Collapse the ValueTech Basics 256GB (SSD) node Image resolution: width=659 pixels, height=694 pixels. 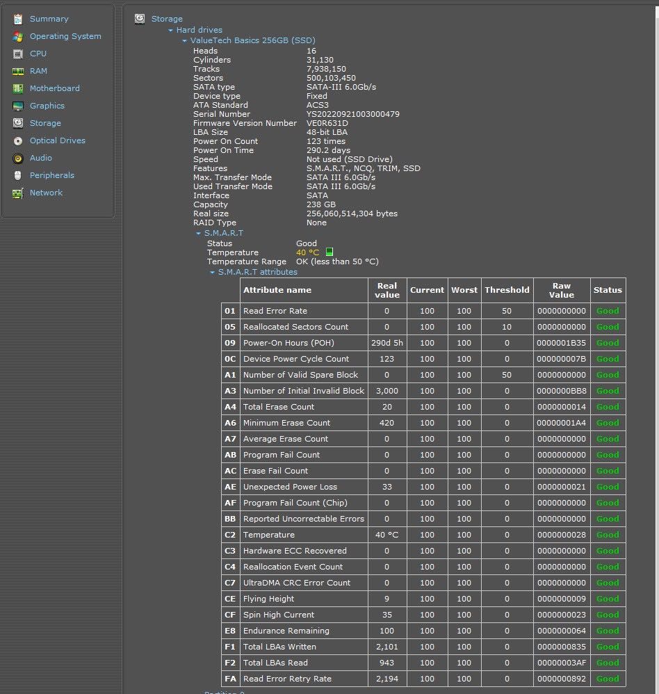tap(184, 41)
